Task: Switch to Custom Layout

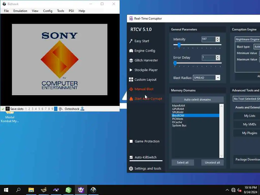Action: click(143, 79)
